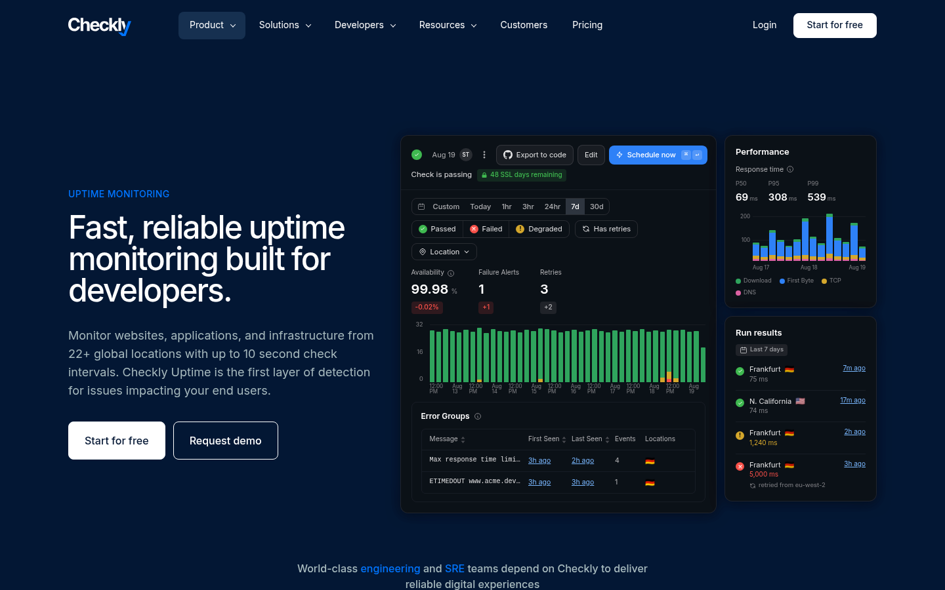
Task: Click the degraded status icon for Frankfurt 1,240 ms
Action: click(740, 435)
